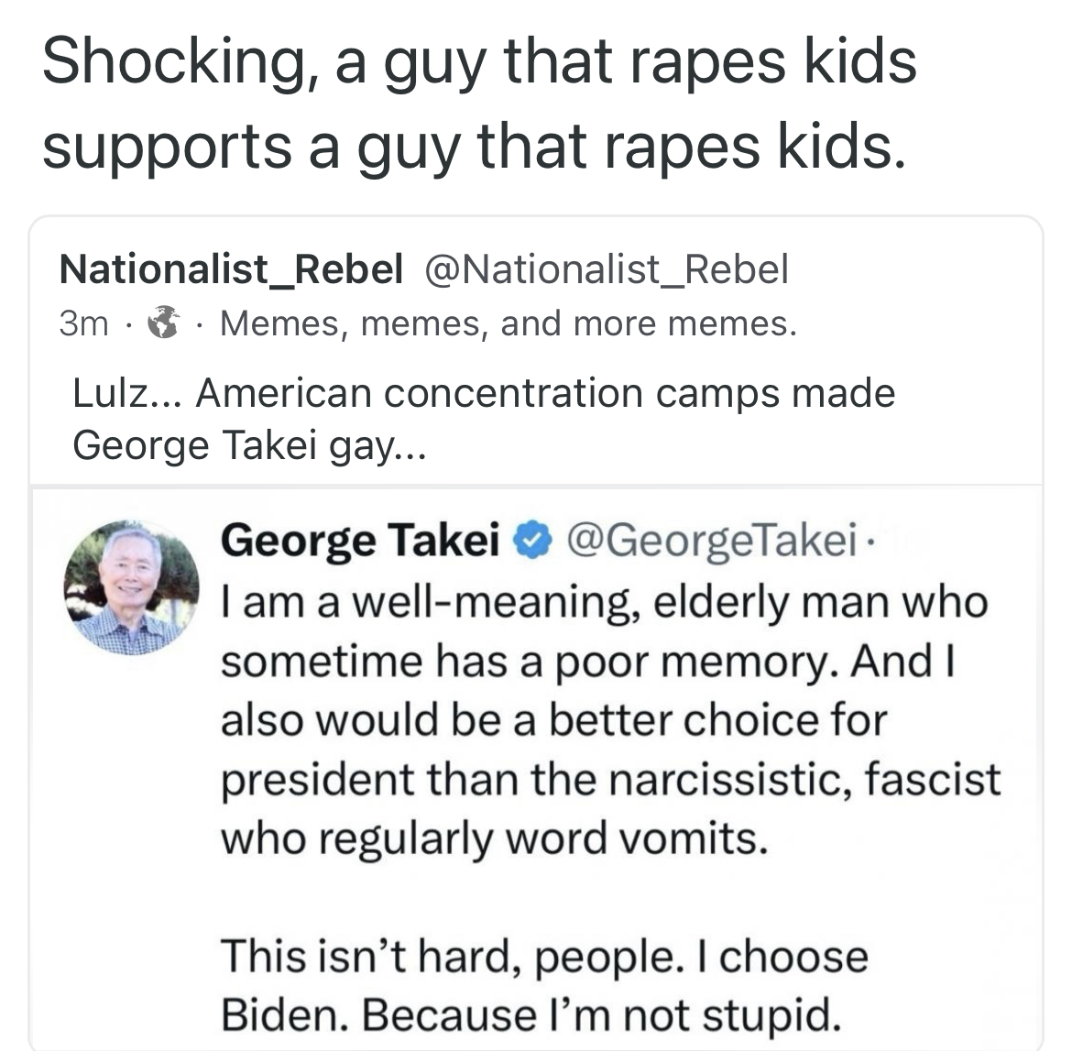The height and width of the screenshot is (1051, 1072).
Task: Click the "This isn't hard, people" line
Action: click(x=543, y=956)
